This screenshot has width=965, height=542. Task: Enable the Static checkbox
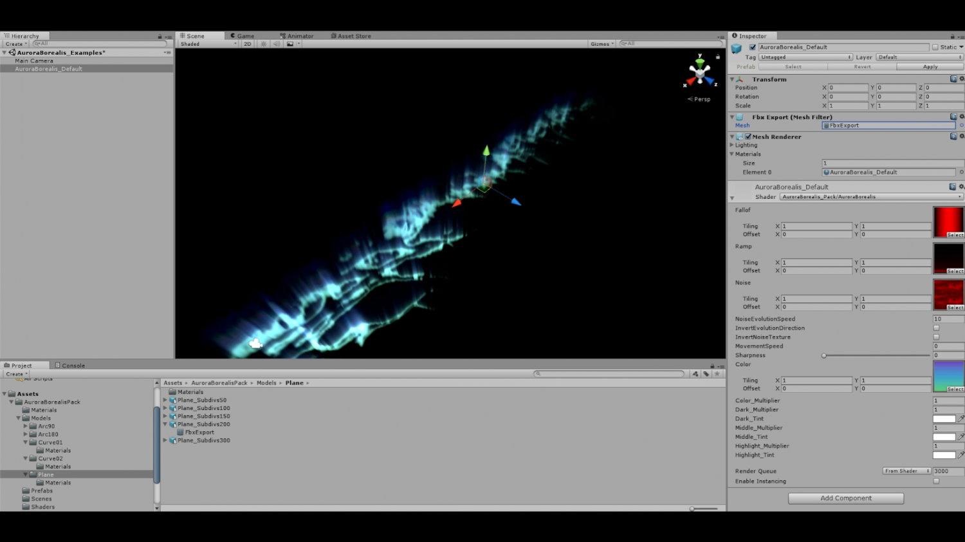pos(935,47)
